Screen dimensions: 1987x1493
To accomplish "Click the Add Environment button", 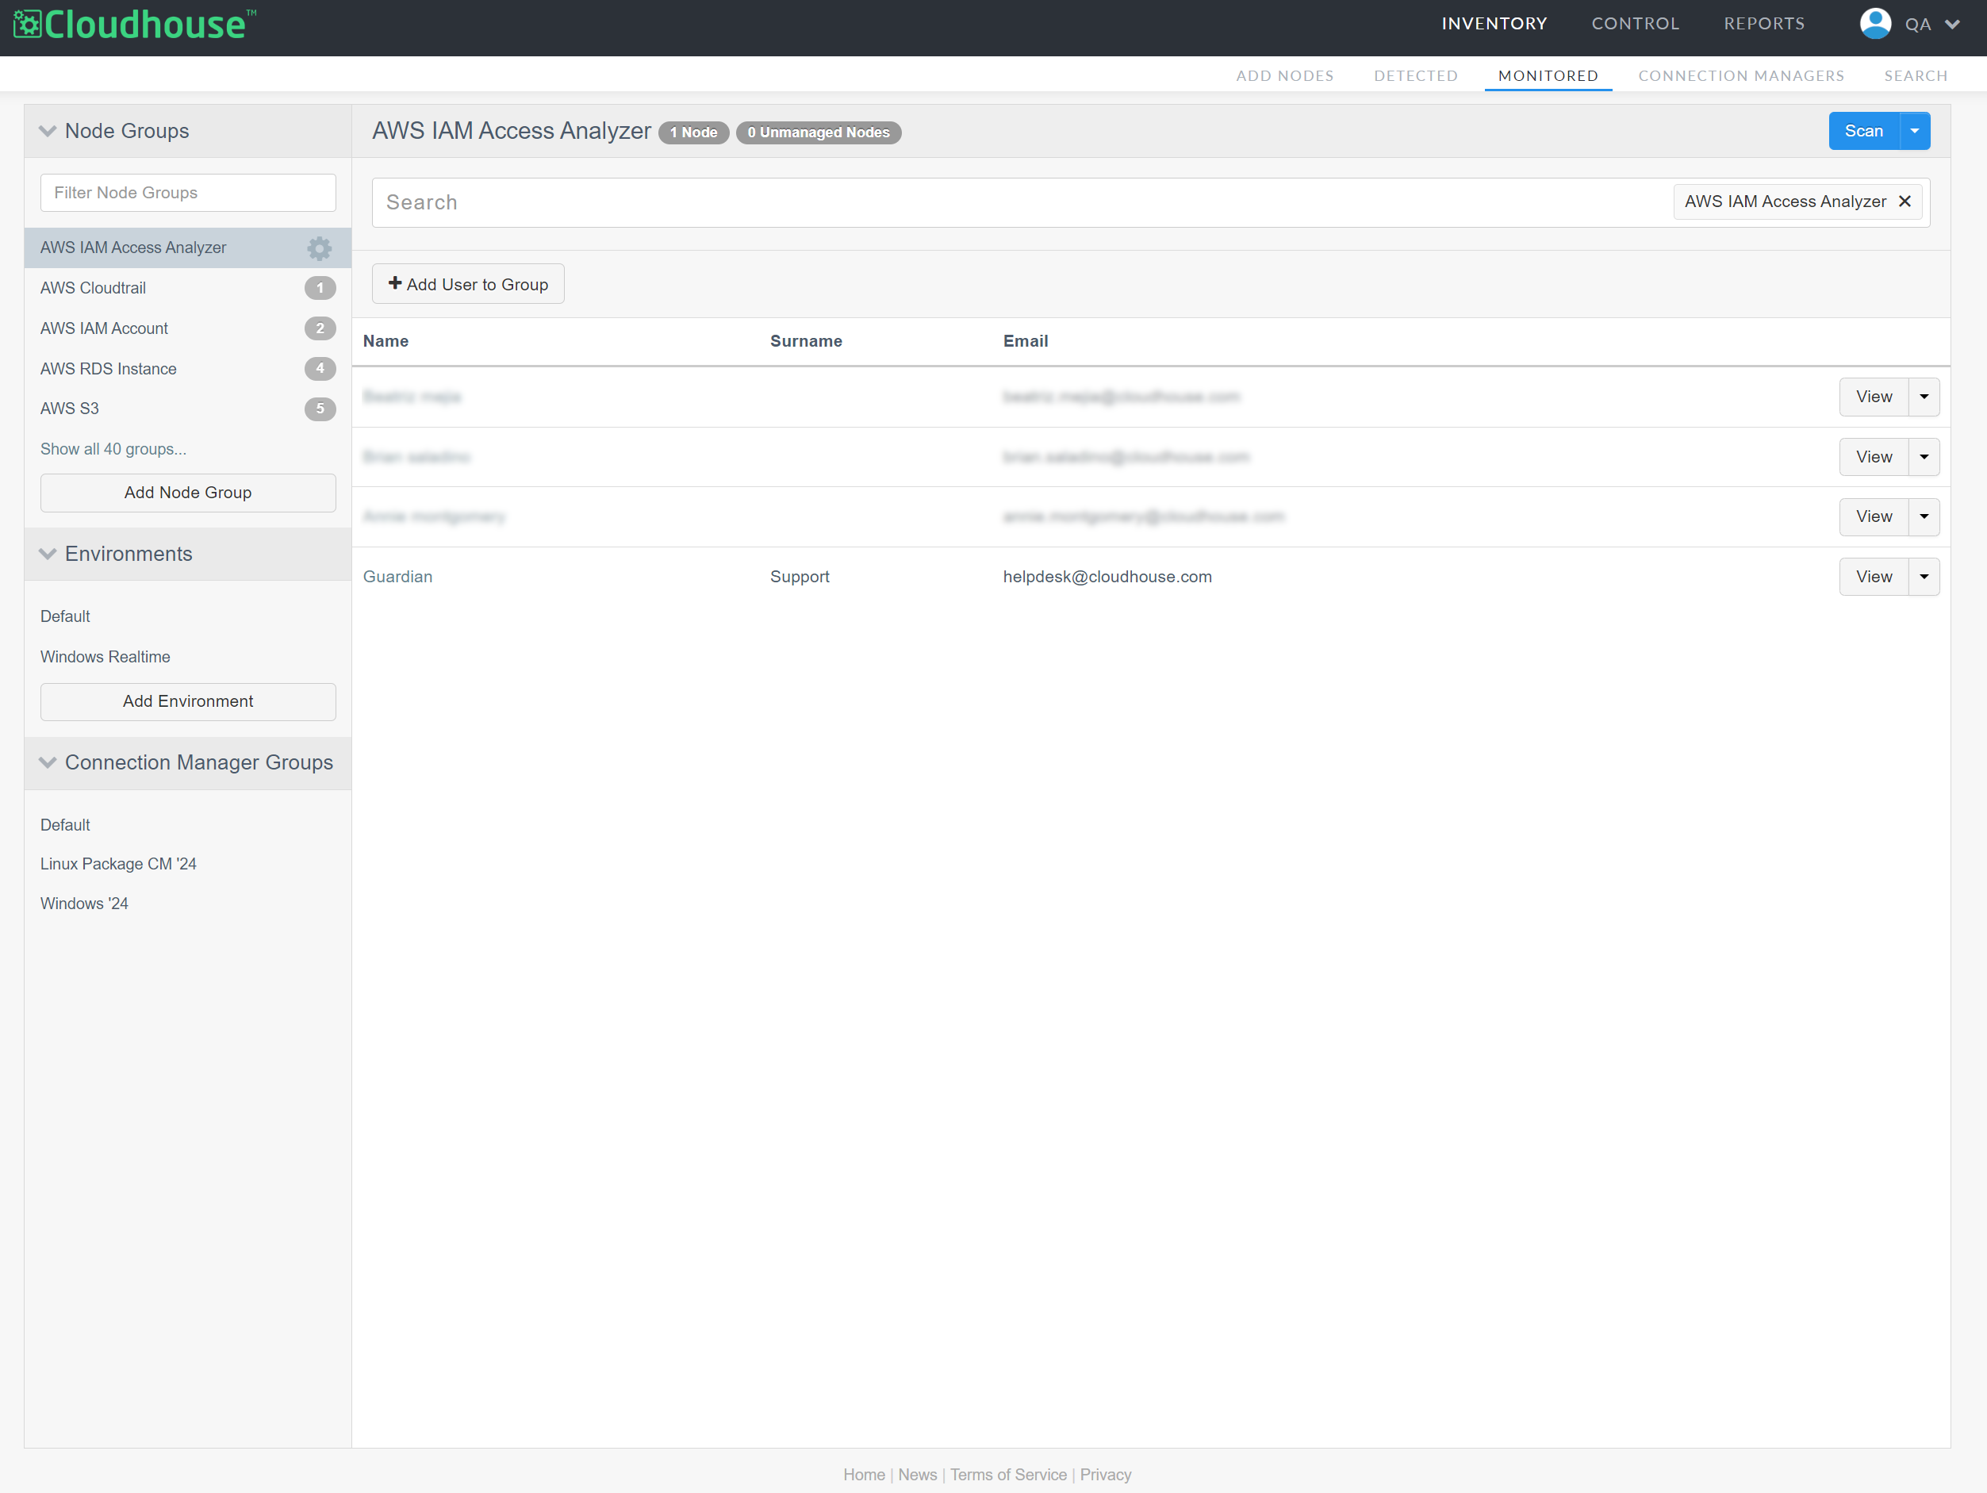I will [x=188, y=701].
